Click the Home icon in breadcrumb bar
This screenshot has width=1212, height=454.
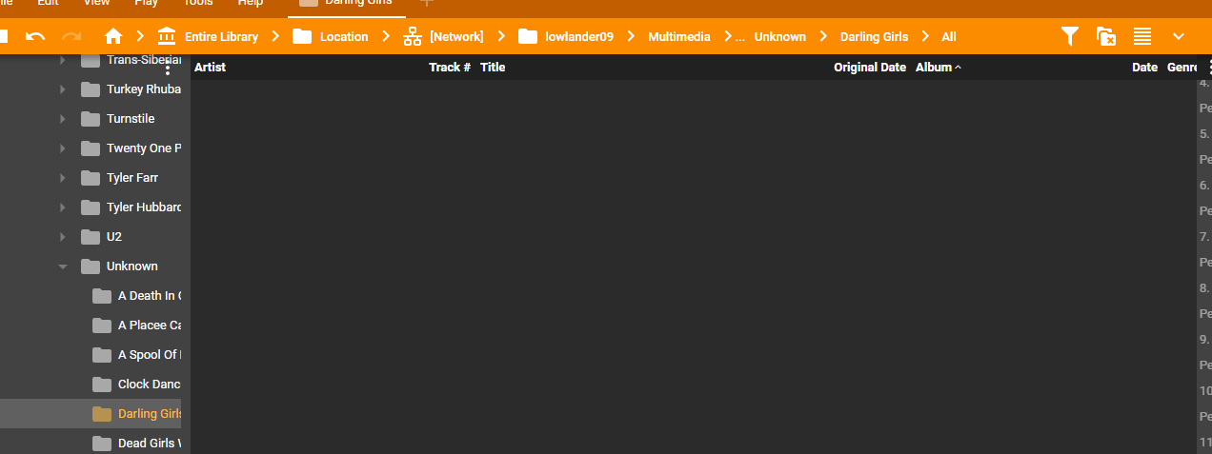(x=113, y=36)
